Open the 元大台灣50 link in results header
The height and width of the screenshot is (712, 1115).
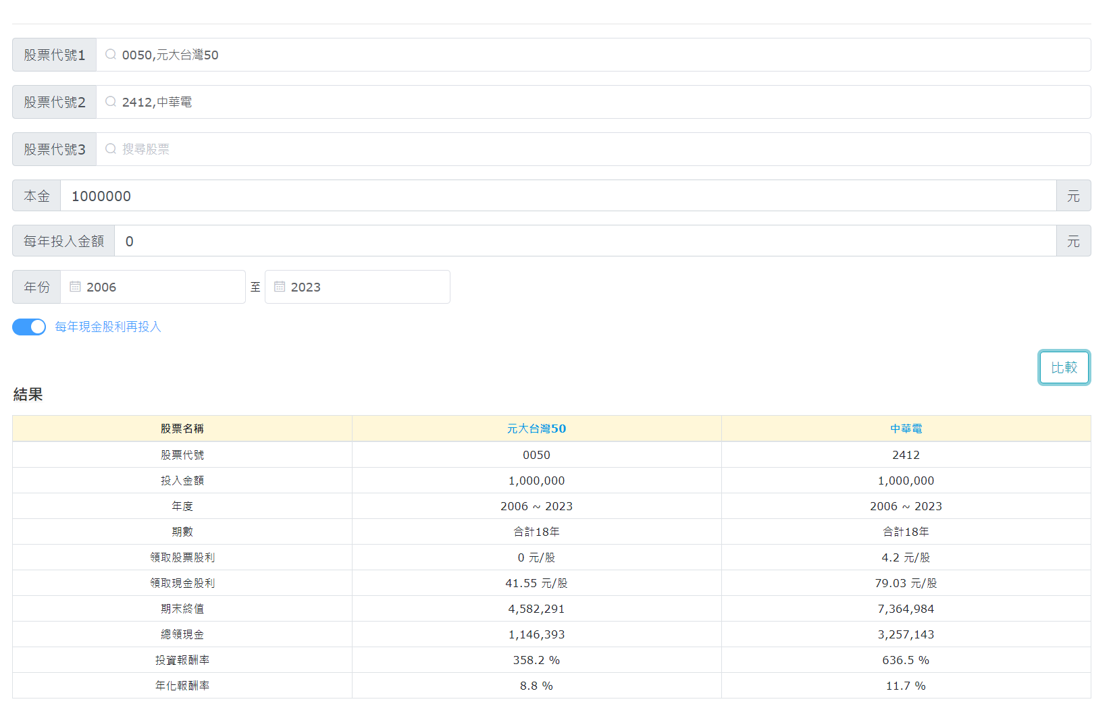[536, 429]
